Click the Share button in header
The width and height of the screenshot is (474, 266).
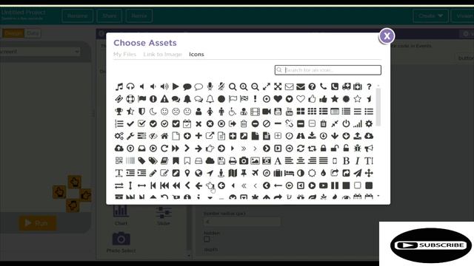click(110, 16)
